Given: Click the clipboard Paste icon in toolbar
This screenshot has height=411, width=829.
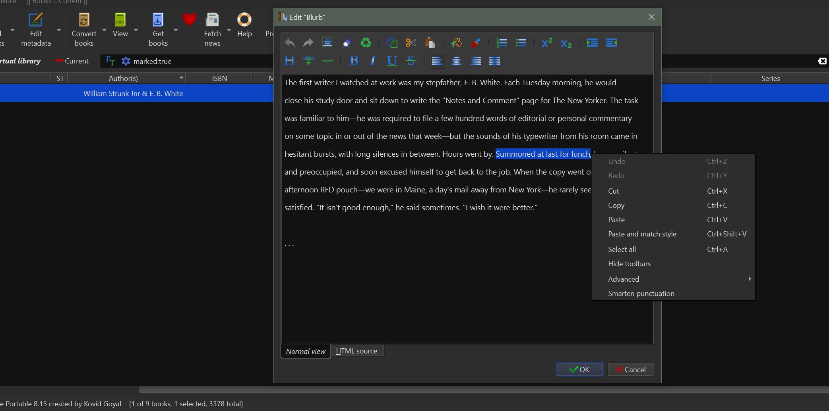Looking at the screenshot, I should [430, 43].
